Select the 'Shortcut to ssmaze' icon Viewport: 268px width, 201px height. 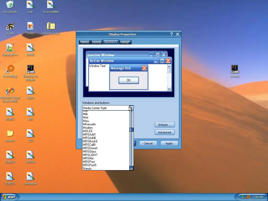(x=30, y=73)
